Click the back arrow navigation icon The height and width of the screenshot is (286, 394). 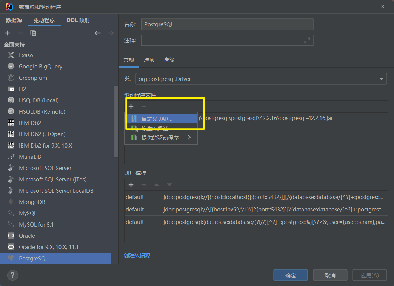[x=98, y=33]
